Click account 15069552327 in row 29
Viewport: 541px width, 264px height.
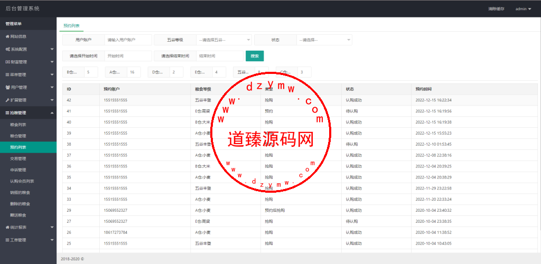tap(115, 211)
